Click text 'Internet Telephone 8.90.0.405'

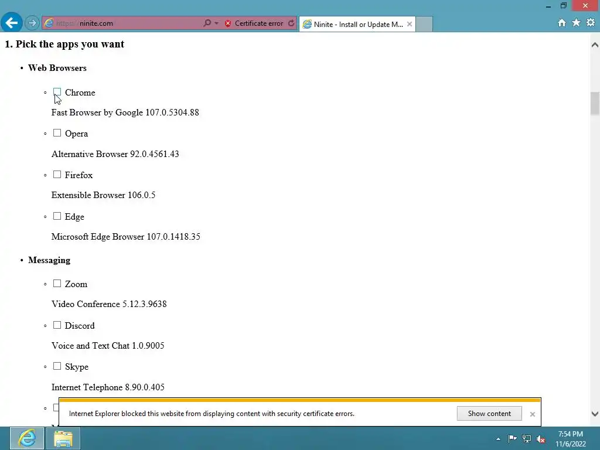pos(108,387)
